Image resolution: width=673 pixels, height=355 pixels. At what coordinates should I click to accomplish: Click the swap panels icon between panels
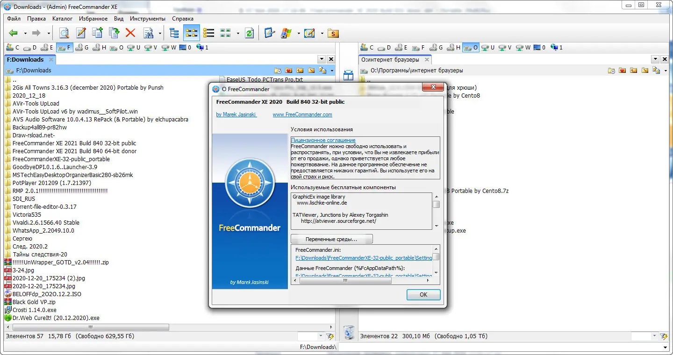point(349,75)
